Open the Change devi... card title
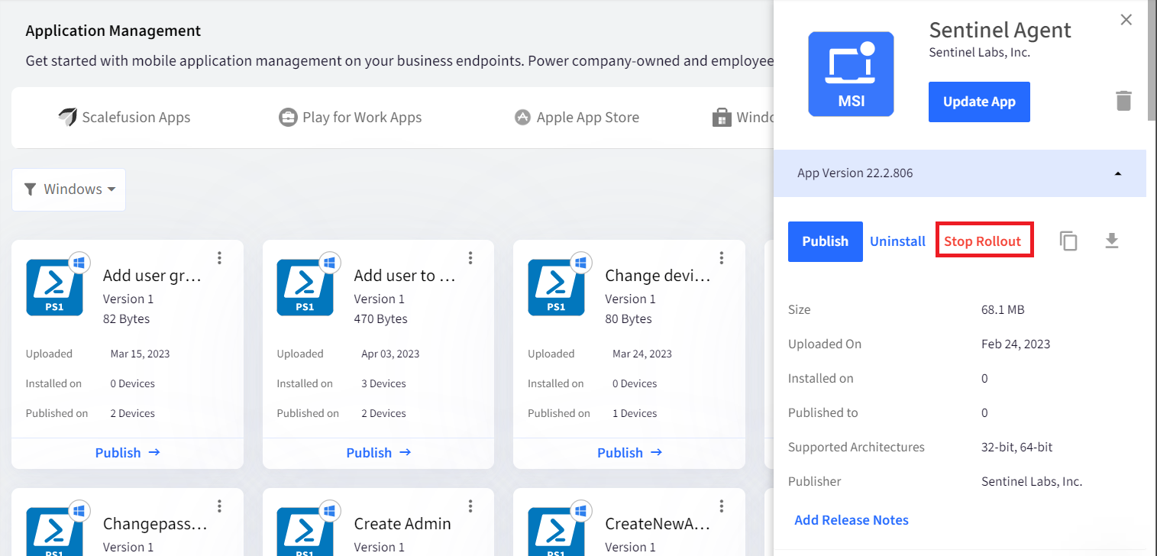This screenshot has width=1157, height=556. [658, 276]
